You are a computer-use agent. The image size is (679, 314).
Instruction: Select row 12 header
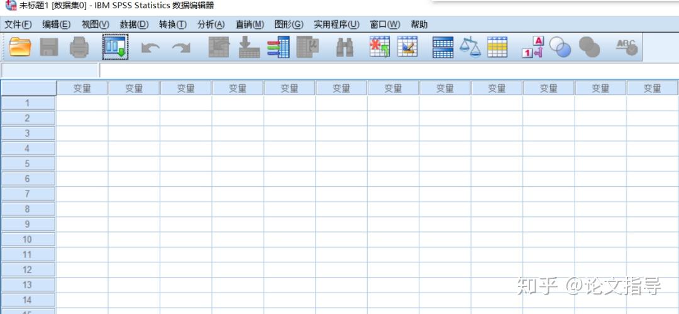point(28,270)
